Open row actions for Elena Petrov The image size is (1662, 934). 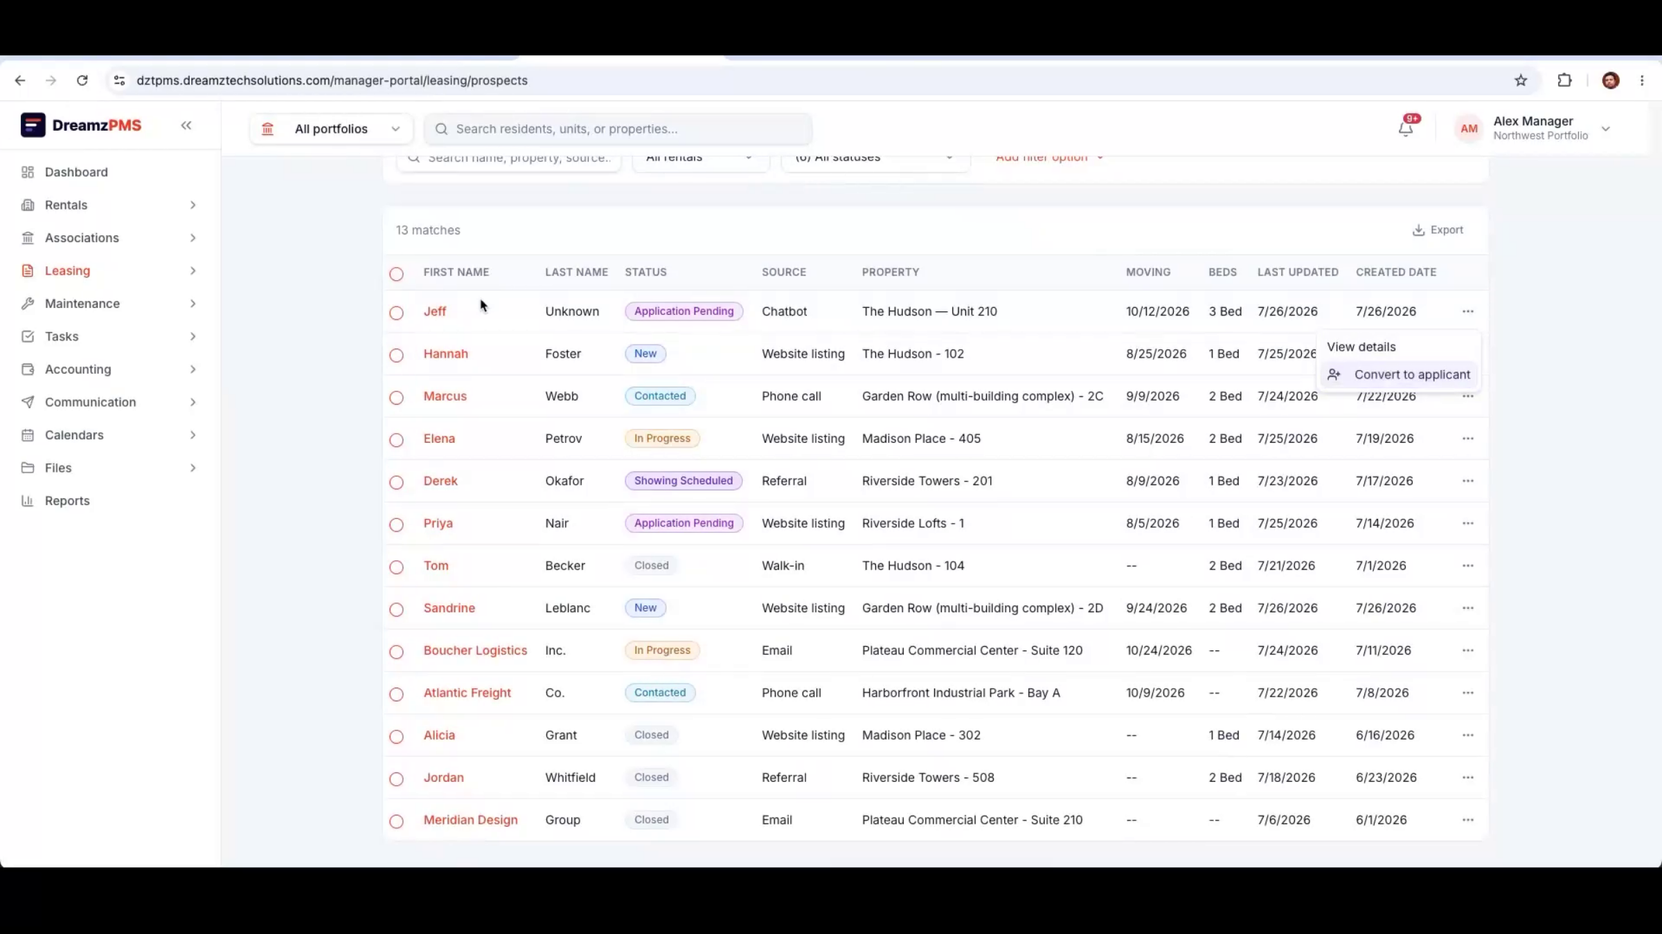coord(1467,439)
